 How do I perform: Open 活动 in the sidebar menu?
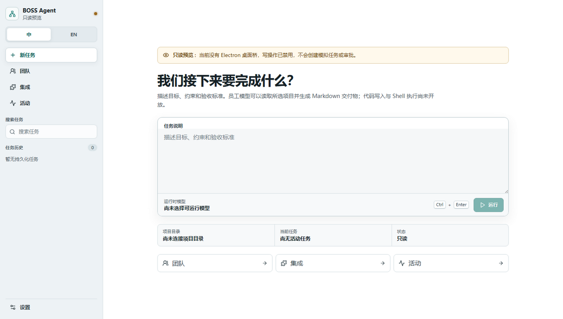tap(51, 103)
